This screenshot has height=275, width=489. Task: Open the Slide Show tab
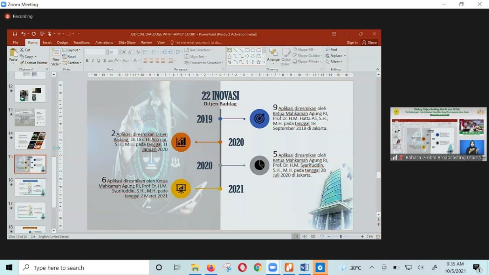[127, 42]
